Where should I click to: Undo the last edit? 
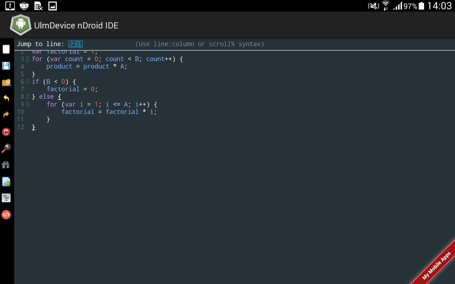tap(6, 99)
